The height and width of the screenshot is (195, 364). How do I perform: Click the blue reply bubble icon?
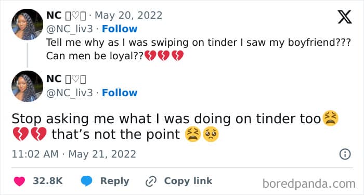coord(87,181)
